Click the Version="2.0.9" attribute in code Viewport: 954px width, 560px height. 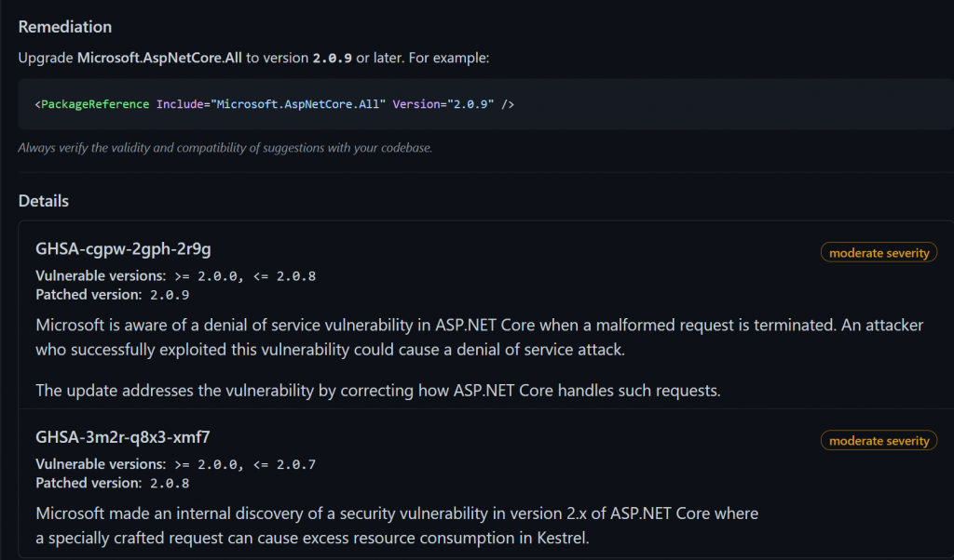[x=443, y=104]
